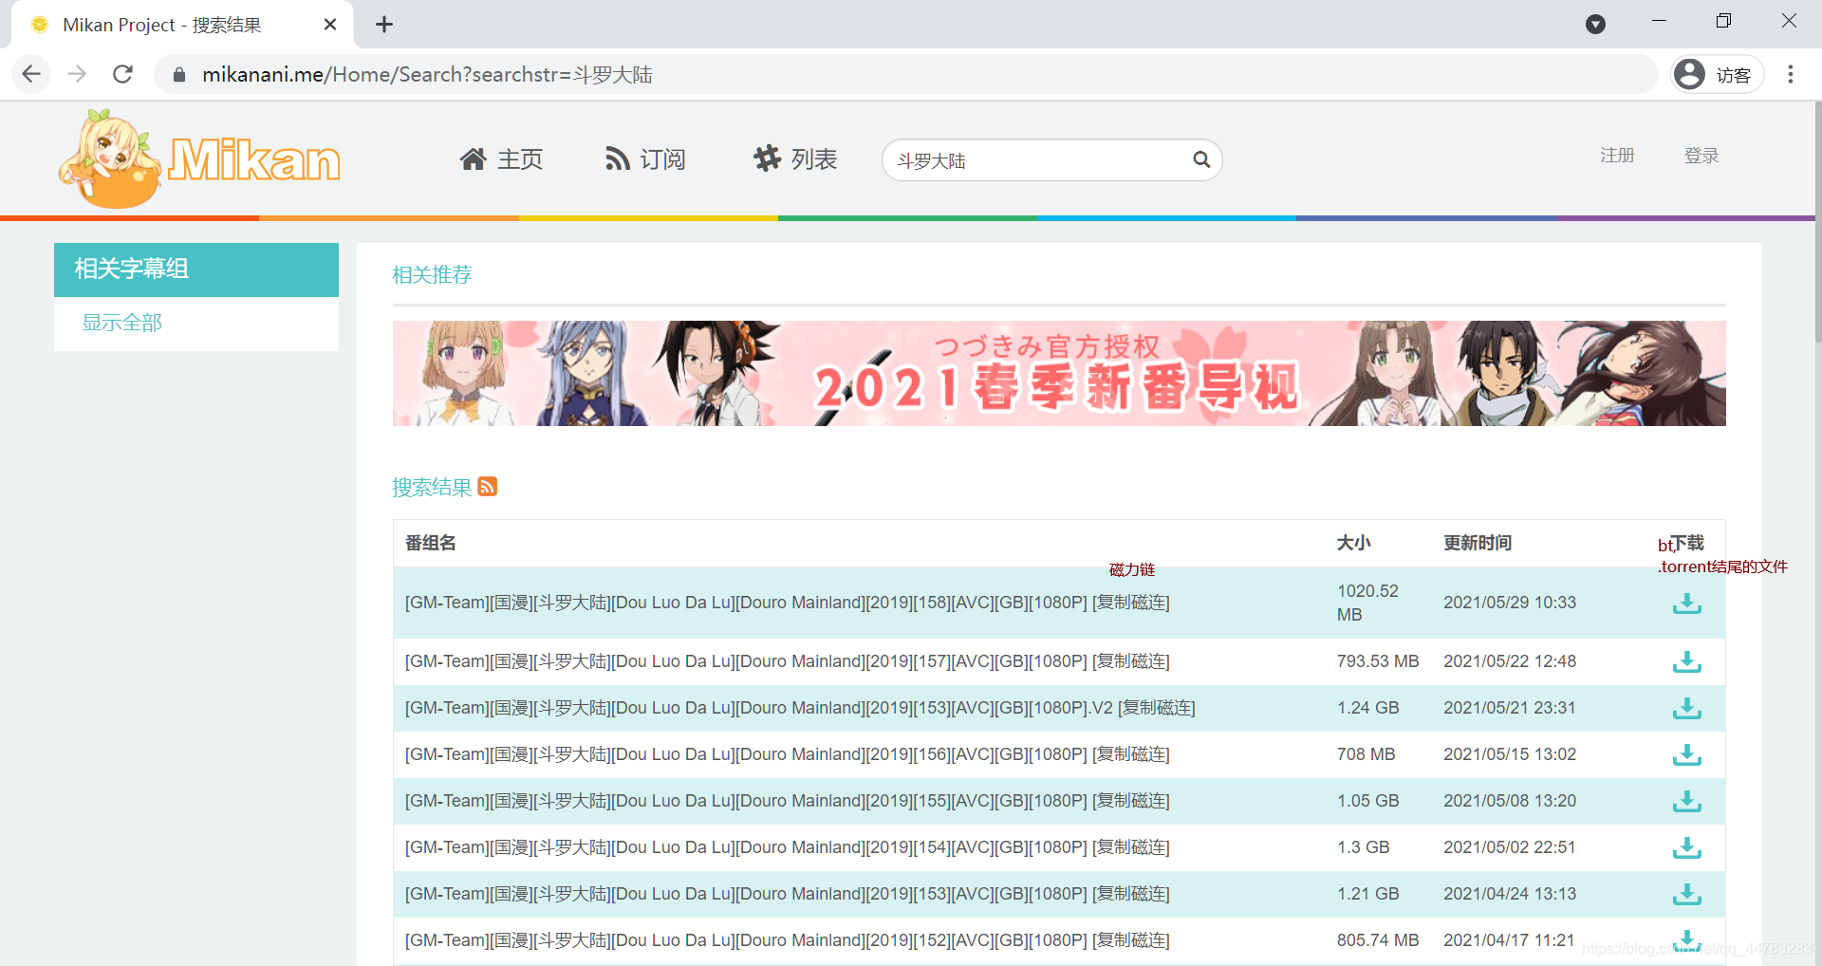Click the search magnifier icon

[x=1201, y=159]
